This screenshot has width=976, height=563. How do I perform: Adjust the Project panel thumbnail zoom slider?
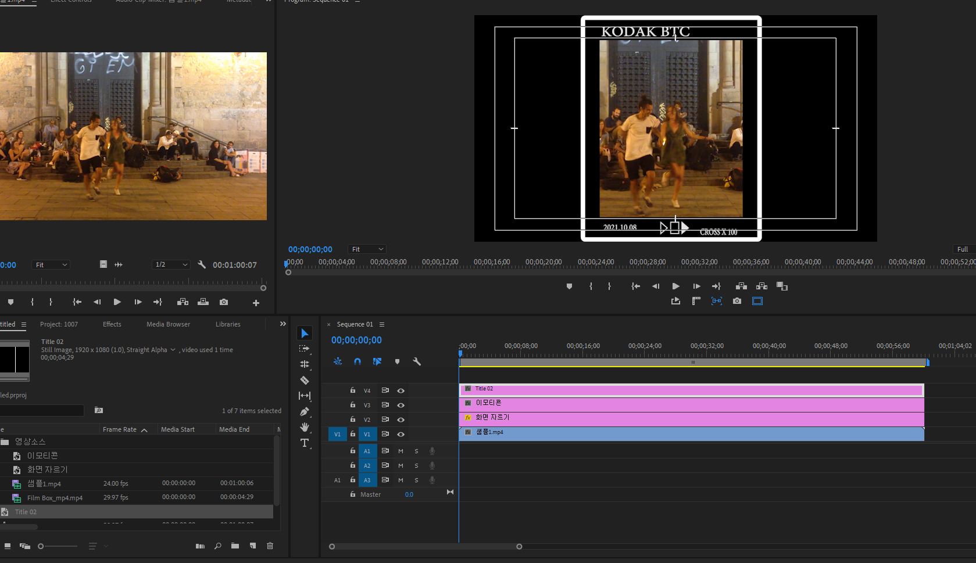pos(41,546)
